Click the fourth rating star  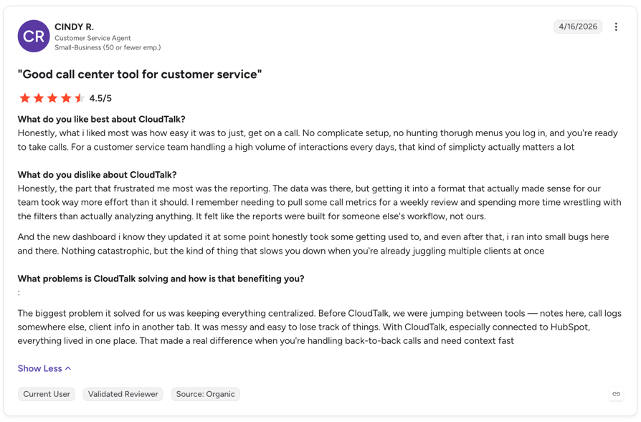(66, 98)
